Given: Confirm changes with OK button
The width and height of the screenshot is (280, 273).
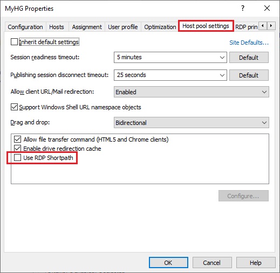Looking at the screenshot, I should coord(168,263).
